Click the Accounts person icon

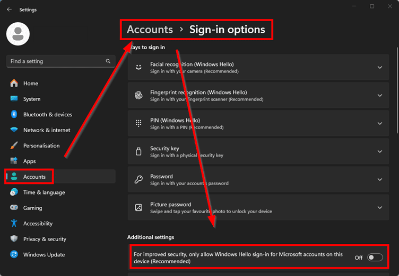(x=14, y=177)
